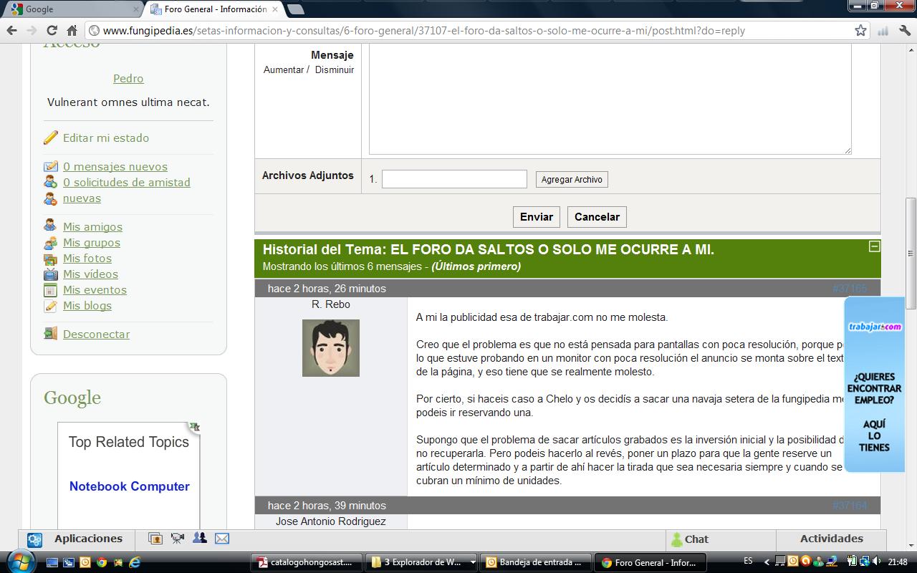Viewport: 917px width, 573px height.
Task: Click the photos icon in bottom toolbar
Action: coord(155,539)
